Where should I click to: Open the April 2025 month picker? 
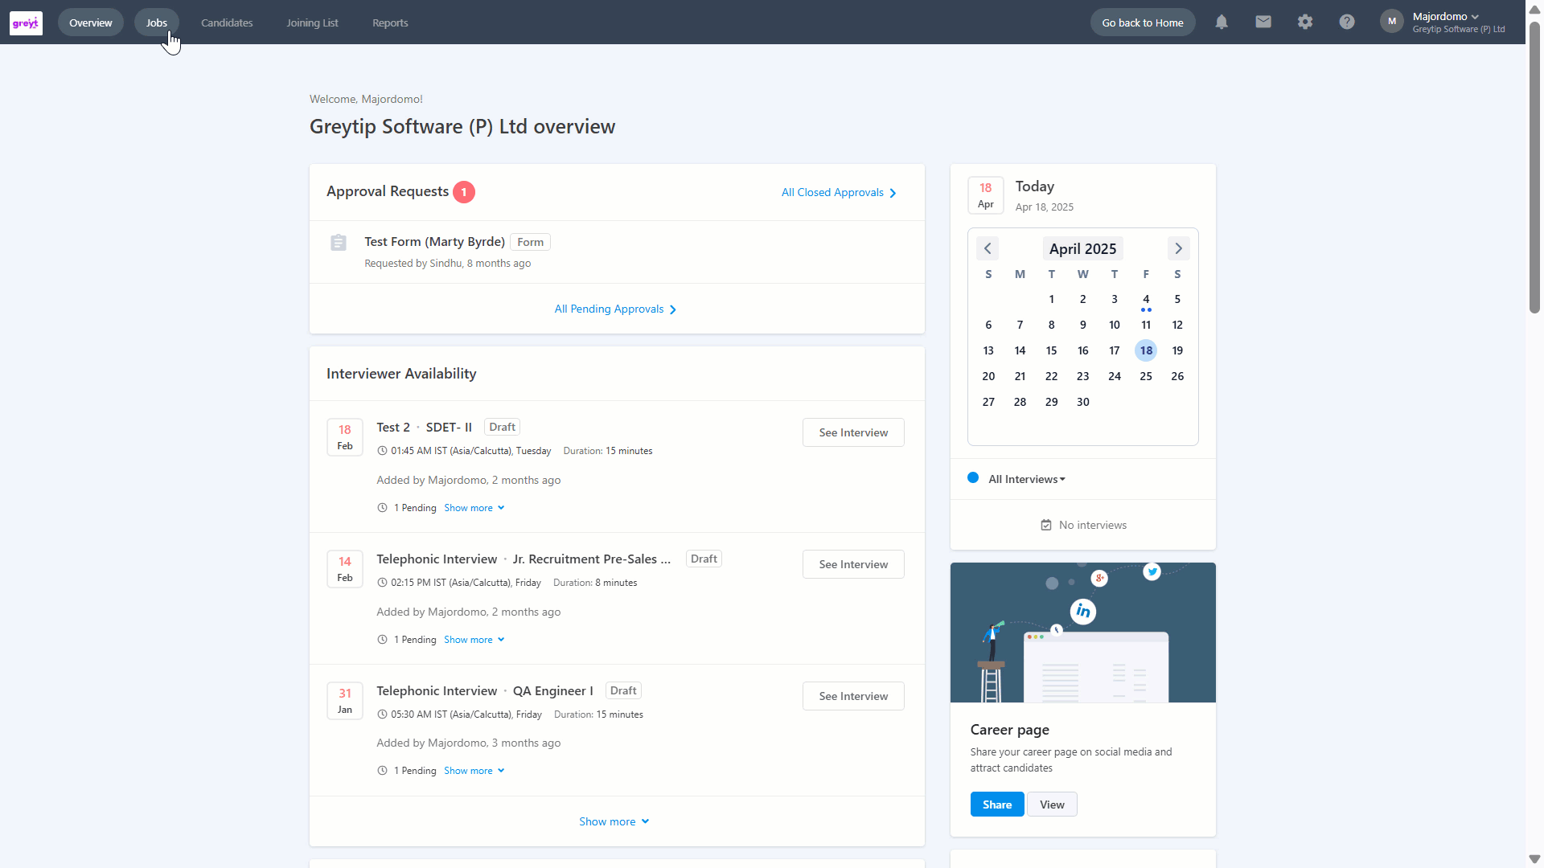click(x=1082, y=248)
